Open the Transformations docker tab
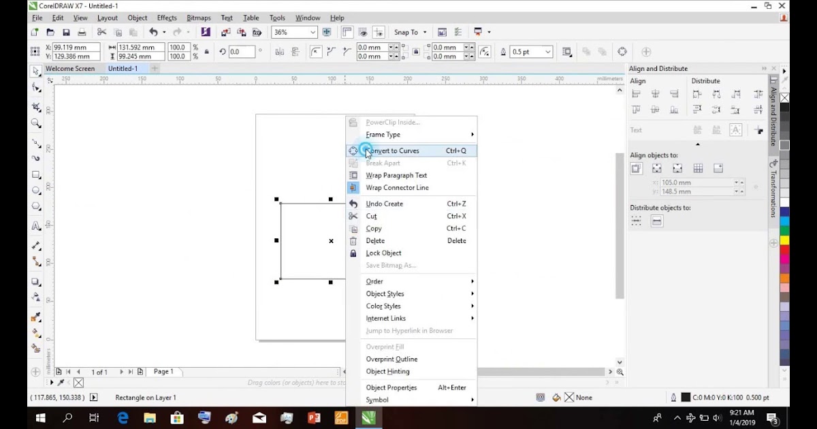 pos(773,189)
